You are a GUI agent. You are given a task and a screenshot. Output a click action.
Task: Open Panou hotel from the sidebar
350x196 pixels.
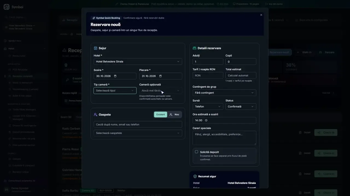[x=19, y=56]
